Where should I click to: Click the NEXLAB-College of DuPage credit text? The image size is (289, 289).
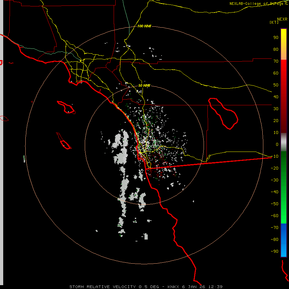pyautogui.click(x=258, y=4)
